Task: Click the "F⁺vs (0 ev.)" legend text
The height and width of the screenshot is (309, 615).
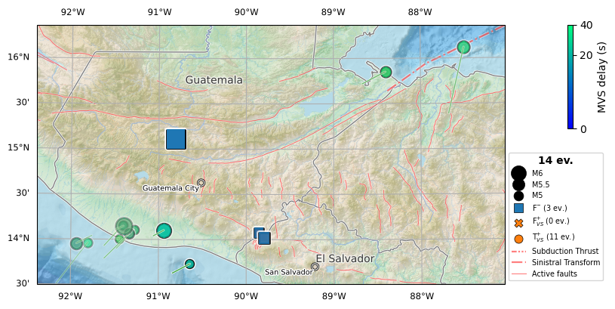Action: [x=551, y=221]
